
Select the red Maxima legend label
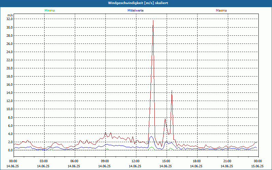[x=221, y=11]
